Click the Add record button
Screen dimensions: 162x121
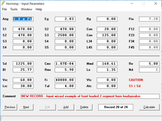[x=66, y=107]
